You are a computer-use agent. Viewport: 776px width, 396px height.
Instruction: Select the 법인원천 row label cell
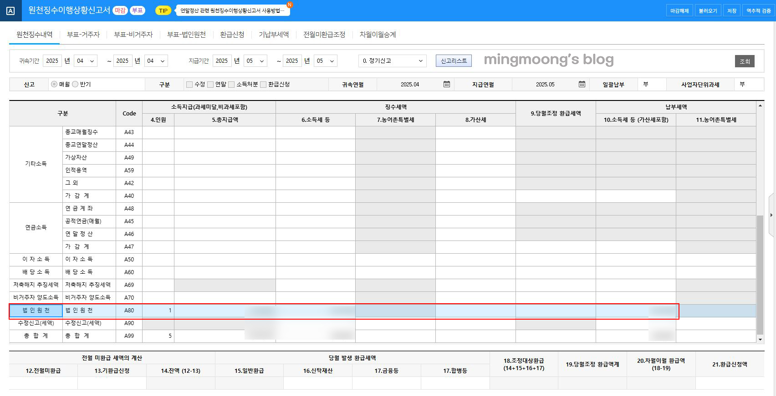(36, 311)
